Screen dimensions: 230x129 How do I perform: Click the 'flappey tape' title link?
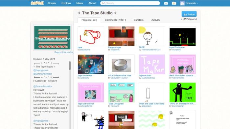pos(114,47)
